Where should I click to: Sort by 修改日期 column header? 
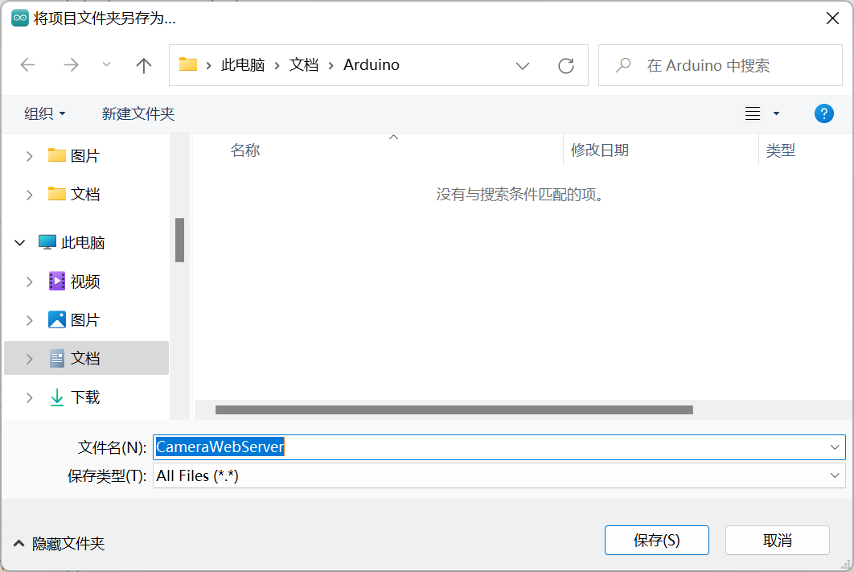coord(600,150)
